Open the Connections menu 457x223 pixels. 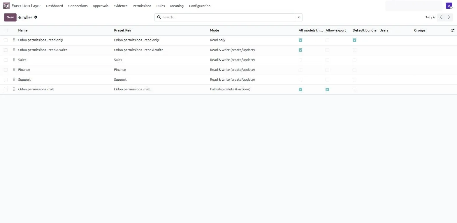(78, 6)
